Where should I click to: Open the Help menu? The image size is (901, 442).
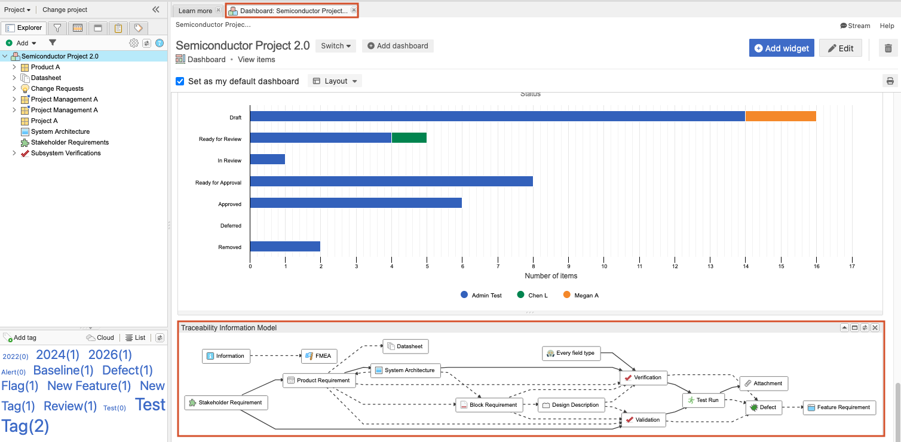(887, 26)
